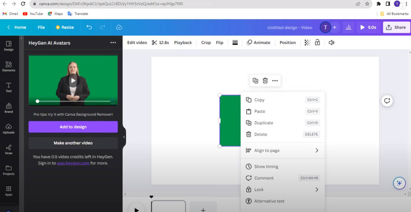Open the Elements panel
Image resolution: width=411 pixels, height=212 pixels.
click(9, 66)
